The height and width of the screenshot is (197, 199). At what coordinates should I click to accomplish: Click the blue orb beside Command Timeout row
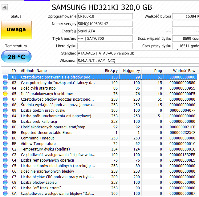[x=5, y=138]
